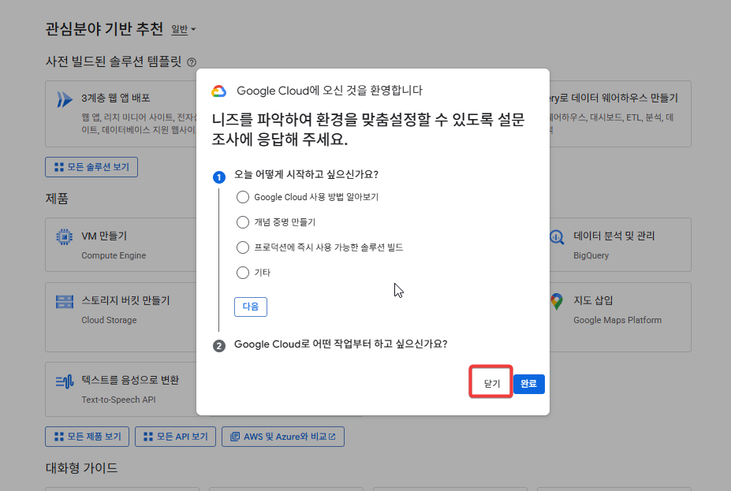Click the BigQuery 데이터 분석 icon
Image resolution: width=731 pixels, height=491 pixels.
[x=557, y=236]
